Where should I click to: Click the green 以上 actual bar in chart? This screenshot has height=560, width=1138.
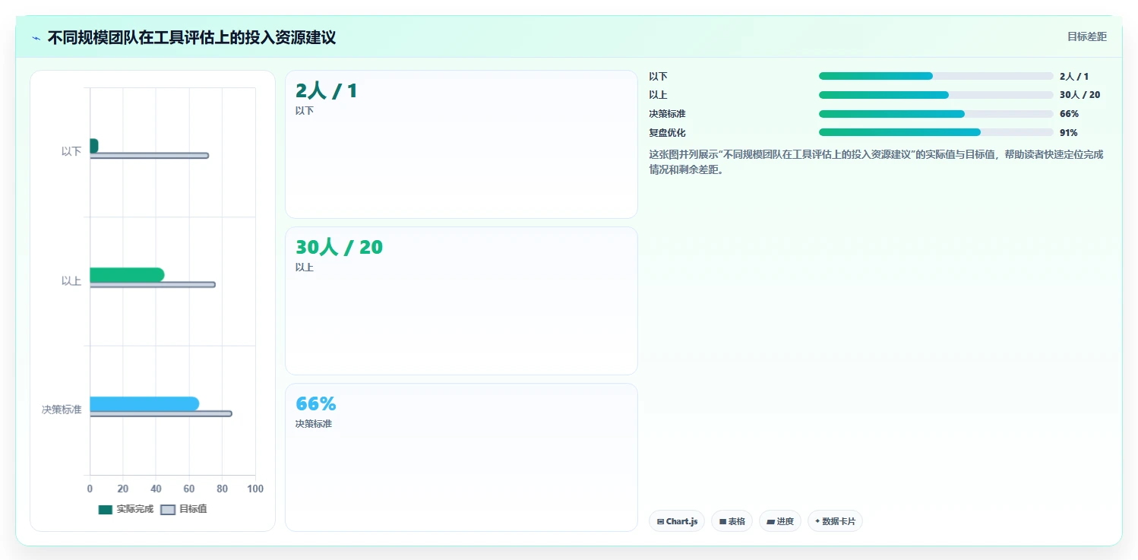point(127,275)
